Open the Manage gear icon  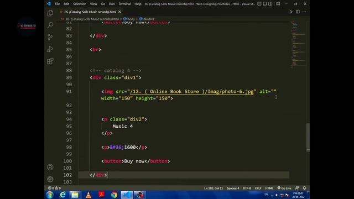click(x=50, y=179)
